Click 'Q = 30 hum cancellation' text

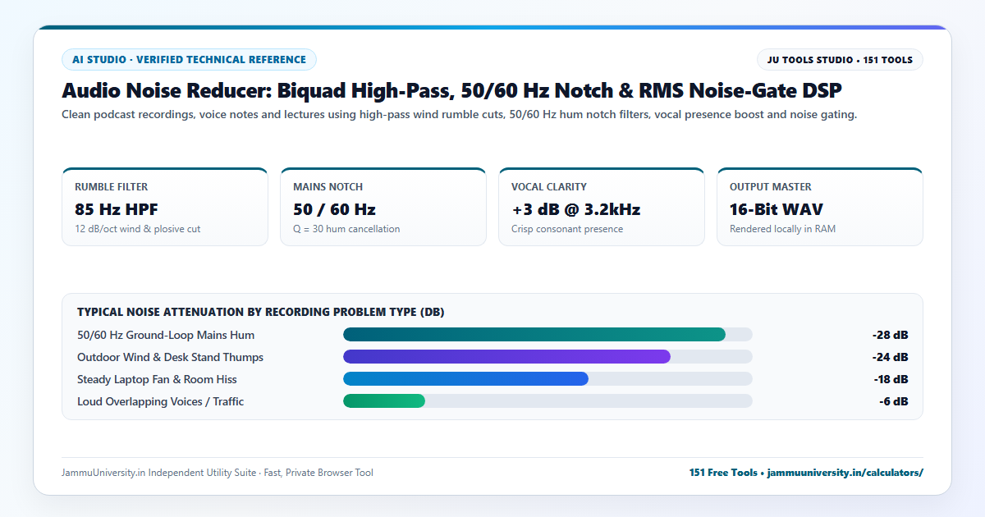click(x=346, y=229)
